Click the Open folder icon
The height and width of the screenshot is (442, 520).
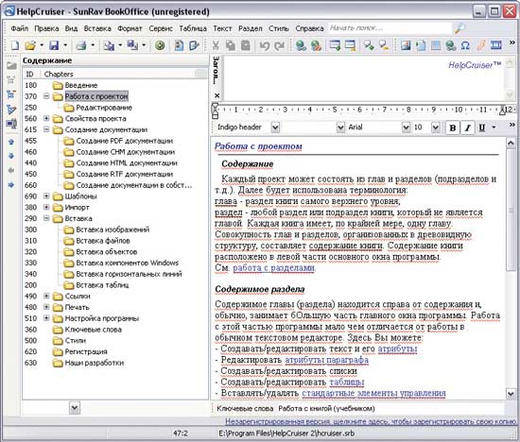[x=30, y=45]
